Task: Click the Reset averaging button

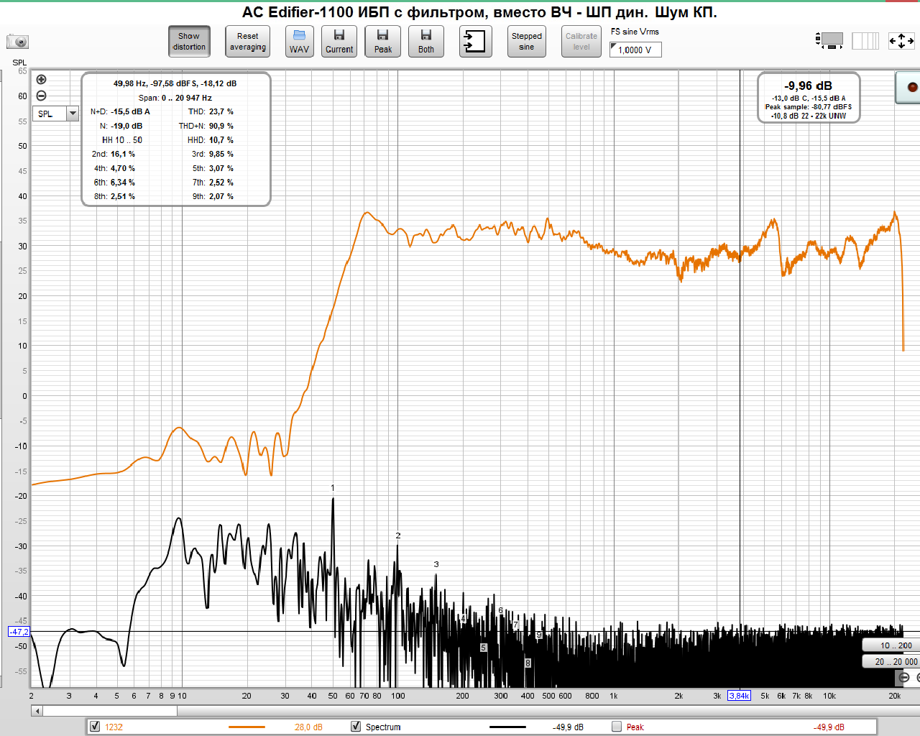Action: [x=247, y=42]
